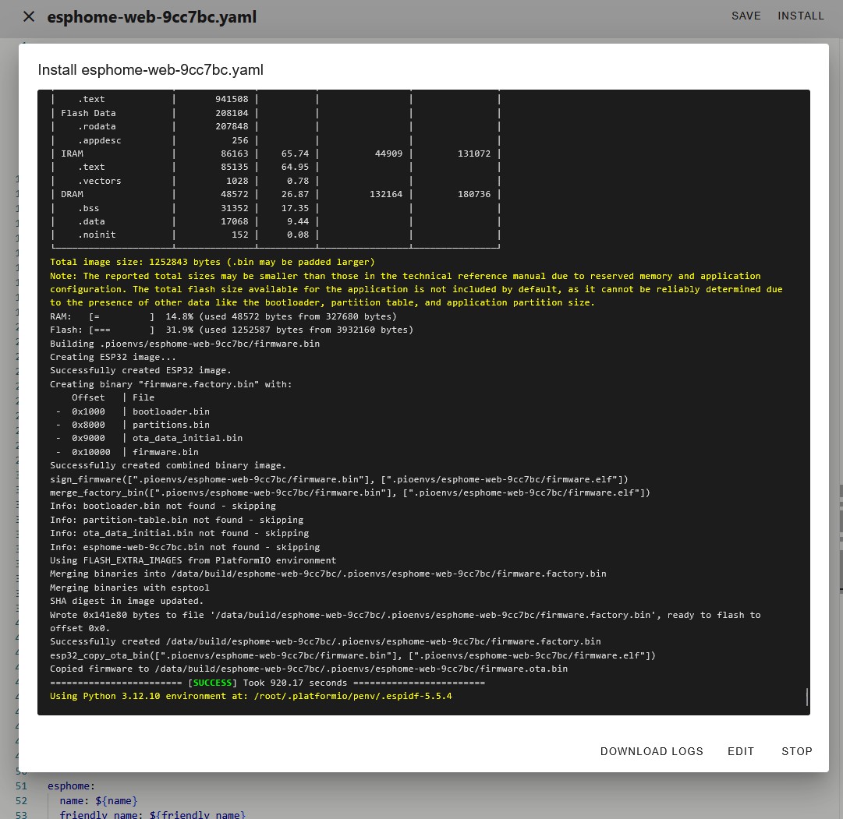Click 'Info: esphome-web-9cc7bc.bin not found' line
Image resolution: width=843 pixels, height=819 pixels.
[x=185, y=547]
